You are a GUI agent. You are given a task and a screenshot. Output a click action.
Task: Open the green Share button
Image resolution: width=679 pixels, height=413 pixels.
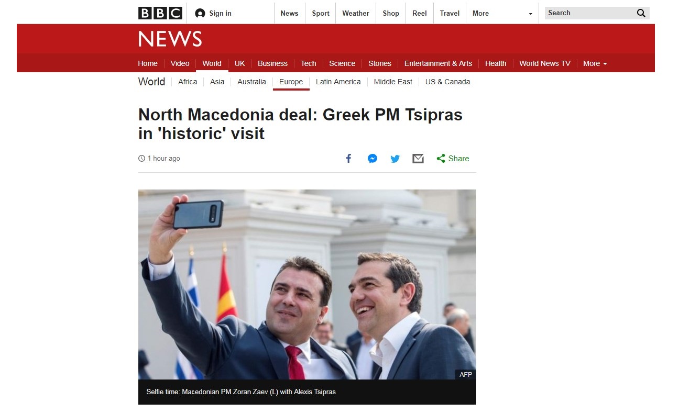[x=453, y=159]
